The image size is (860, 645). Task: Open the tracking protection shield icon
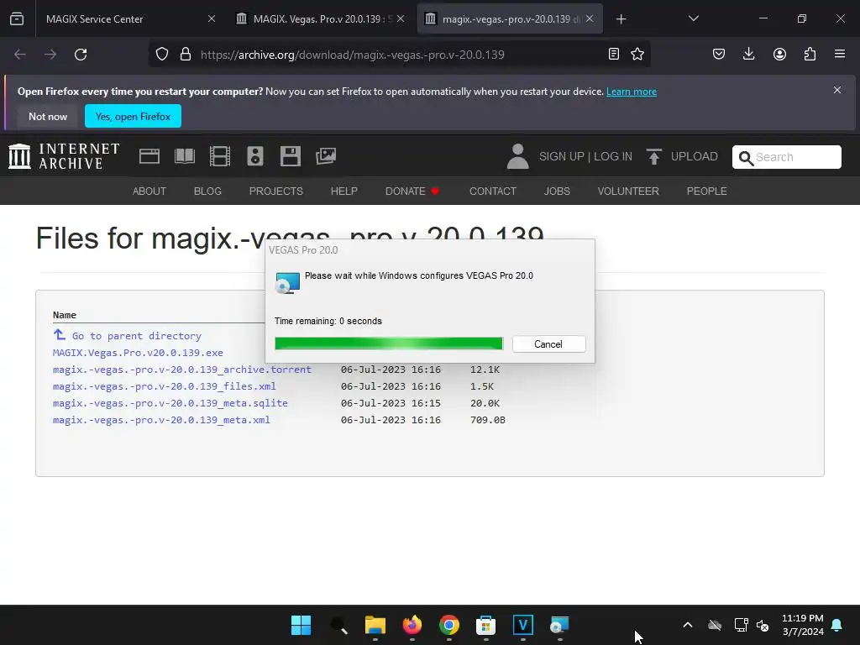162,55
